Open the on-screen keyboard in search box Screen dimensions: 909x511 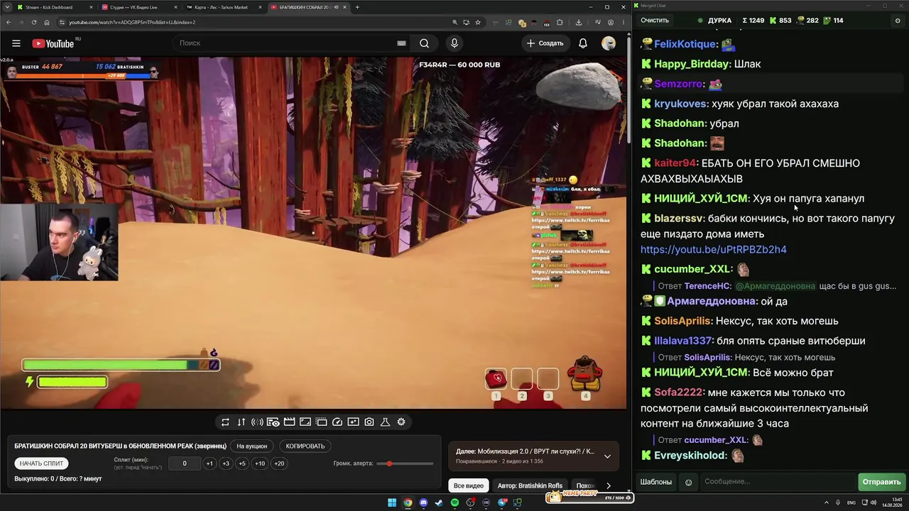pos(401,43)
